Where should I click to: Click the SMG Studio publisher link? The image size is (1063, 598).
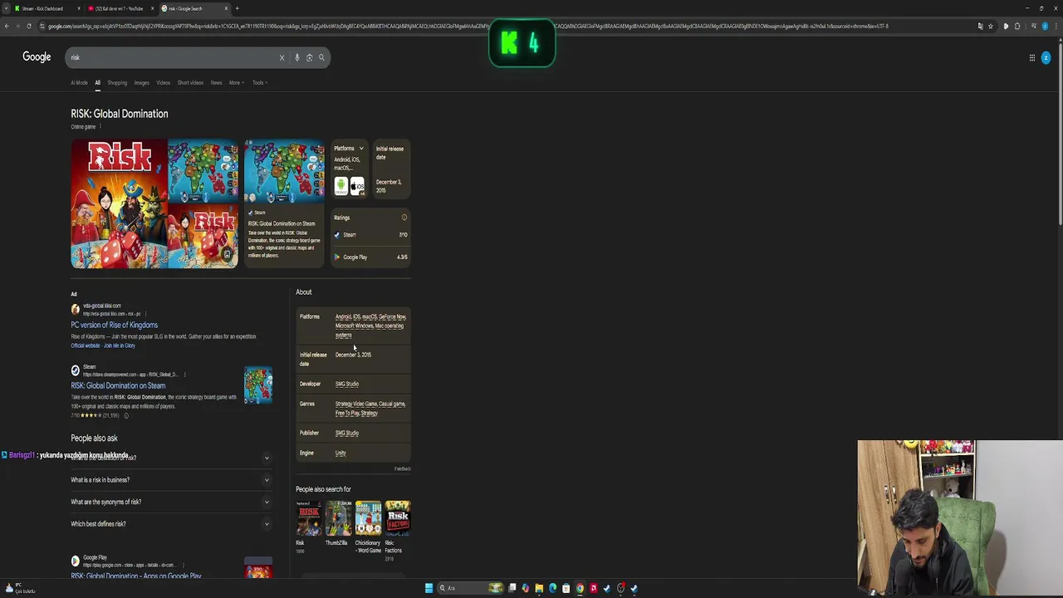(x=347, y=433)
